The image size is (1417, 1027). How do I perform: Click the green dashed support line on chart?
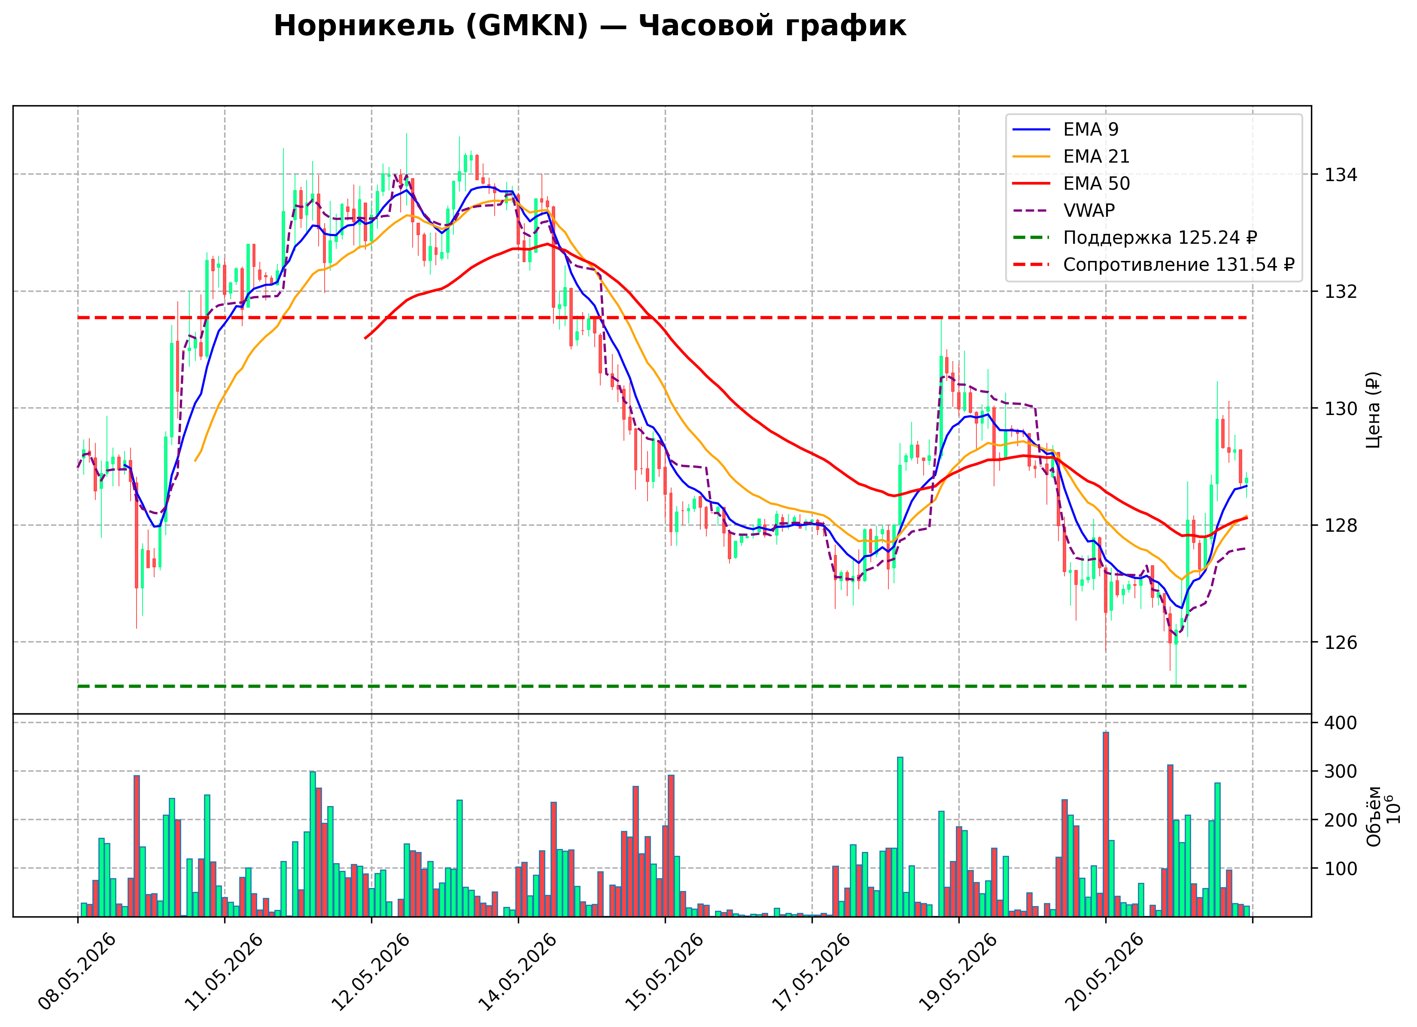662,686
